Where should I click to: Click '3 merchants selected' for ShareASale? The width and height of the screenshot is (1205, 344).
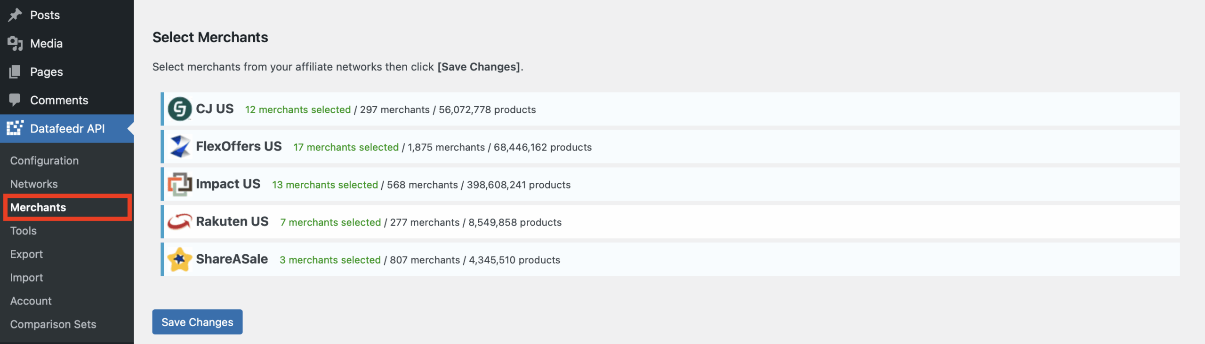[x=330, y=260]
